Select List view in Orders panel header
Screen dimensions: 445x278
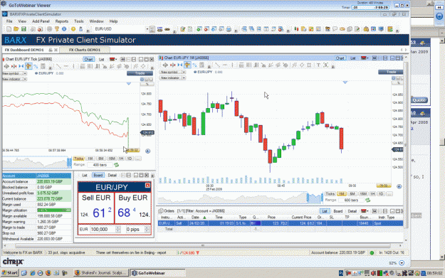(325, 211)
